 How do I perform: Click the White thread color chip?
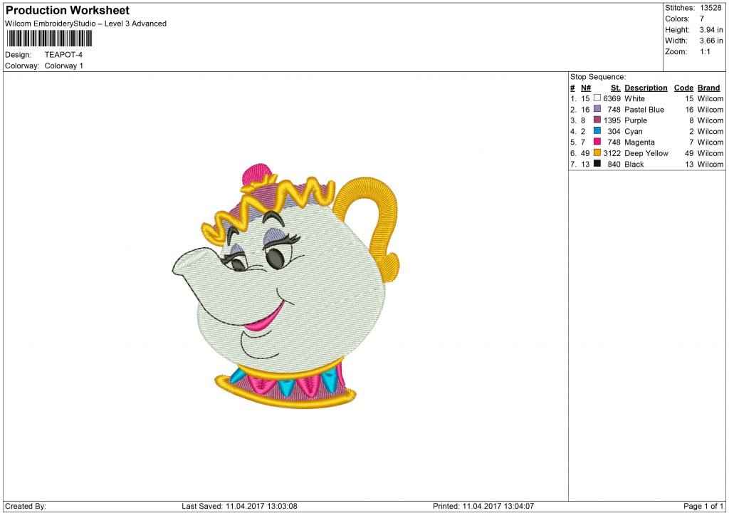point(597,98)
